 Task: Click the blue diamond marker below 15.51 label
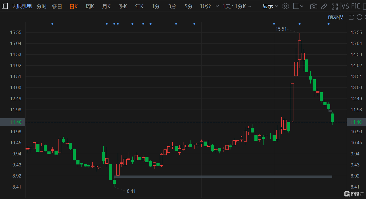300,24
